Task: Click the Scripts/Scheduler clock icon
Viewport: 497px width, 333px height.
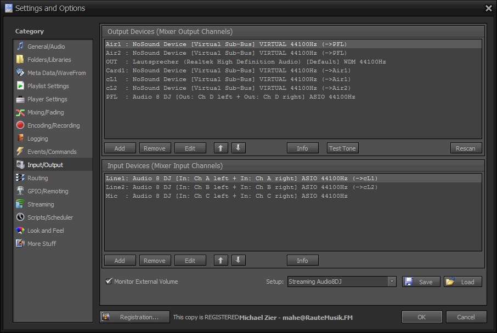Action: (x=20, y=217)
